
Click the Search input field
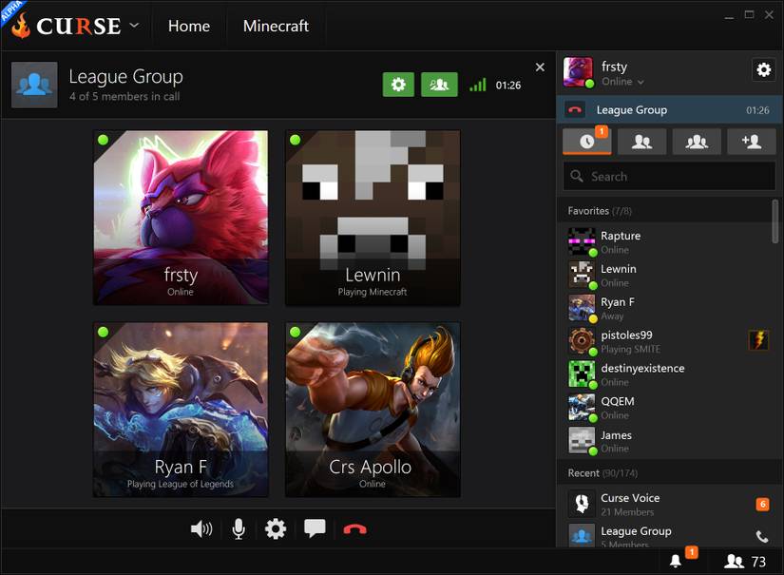pos(668,176)
